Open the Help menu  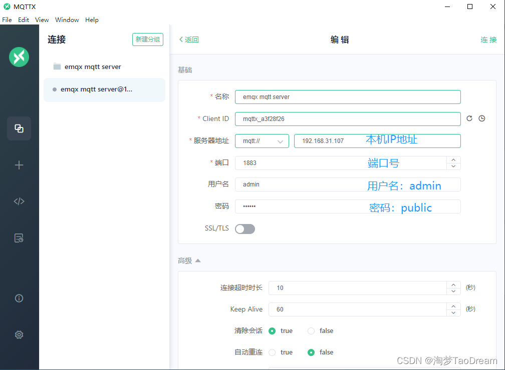pos(92,20)
